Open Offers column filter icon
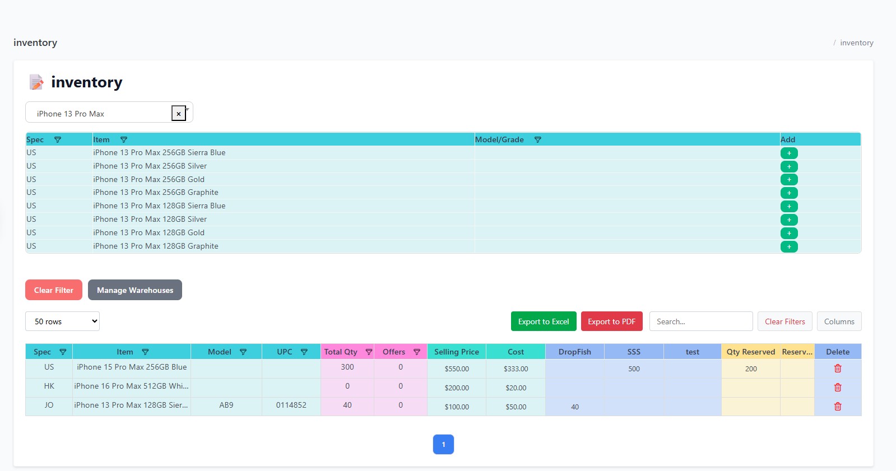Image resolution: width=896 pixels, height=471 pixels. click(417, 352)
